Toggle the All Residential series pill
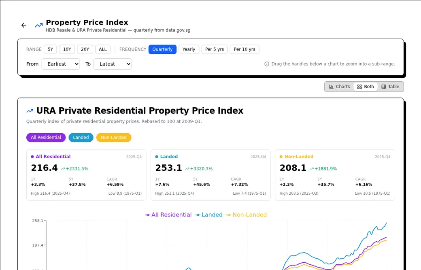This screenshot has width=421, height=270. coord(46,137)
